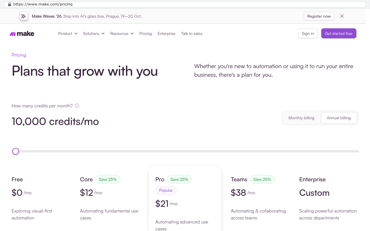Click 'Plans that grow with you' heading

click(x=85, y=71)
